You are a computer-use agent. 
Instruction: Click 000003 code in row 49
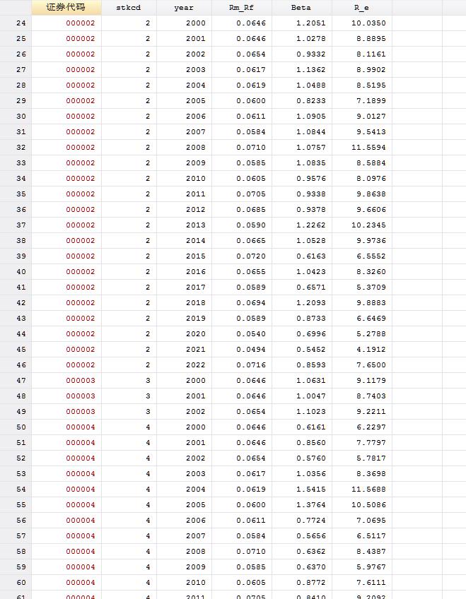[x=81, y=412]
